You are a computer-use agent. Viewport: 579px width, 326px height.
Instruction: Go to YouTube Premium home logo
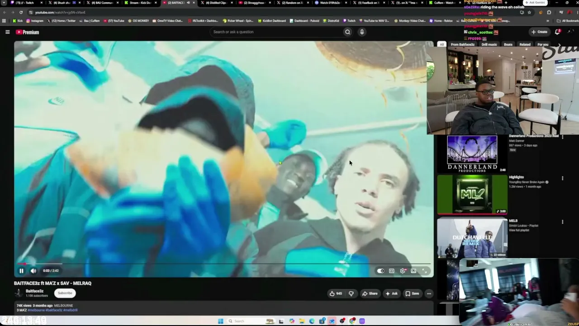pyautogui.click(x=28, y=32)
